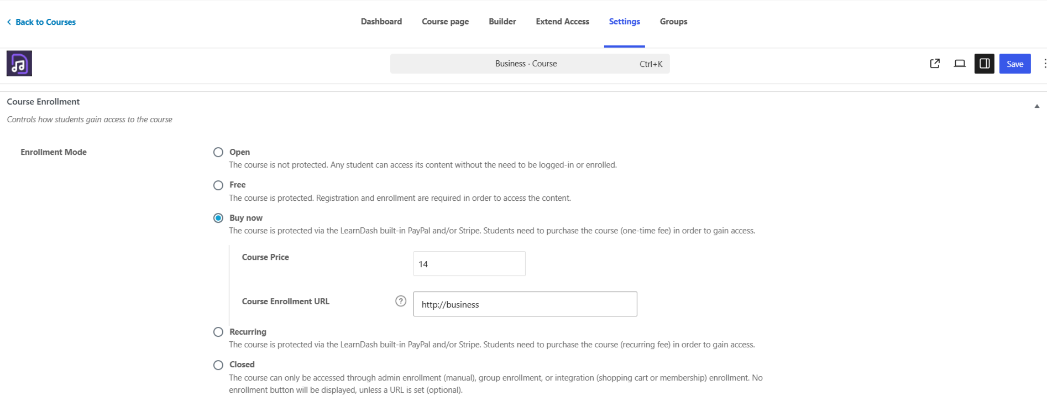Click the laptop device preview icon
Image resolution: width=1047 pixels, height=406 pixels.
tap(960, 64)
